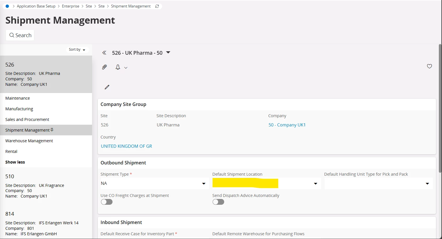Image resolution: width=442 pixels, height=239 pixels.
Task: Open the 50 - Company UK1 link
Action: [287, 125]
